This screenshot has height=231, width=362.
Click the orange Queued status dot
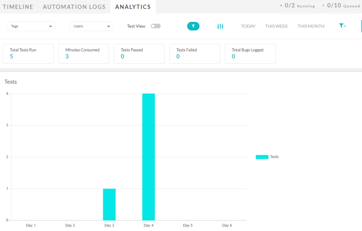(x=323, y=6)
